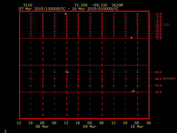The image size is (177, 133).
Task: Click the 3.0 temperature axis value
Action: tap(159, 14)
